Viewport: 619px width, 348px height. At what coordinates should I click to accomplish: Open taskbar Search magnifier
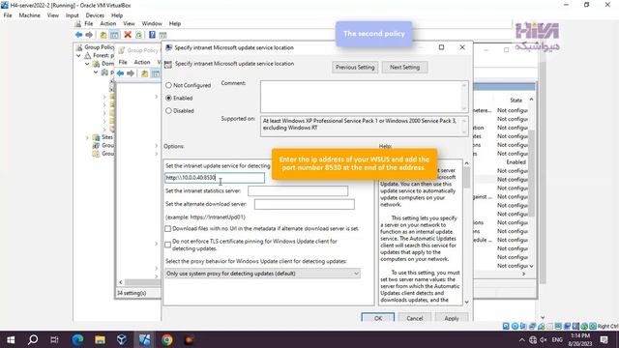pyautogui.click(x=33, y=339)
